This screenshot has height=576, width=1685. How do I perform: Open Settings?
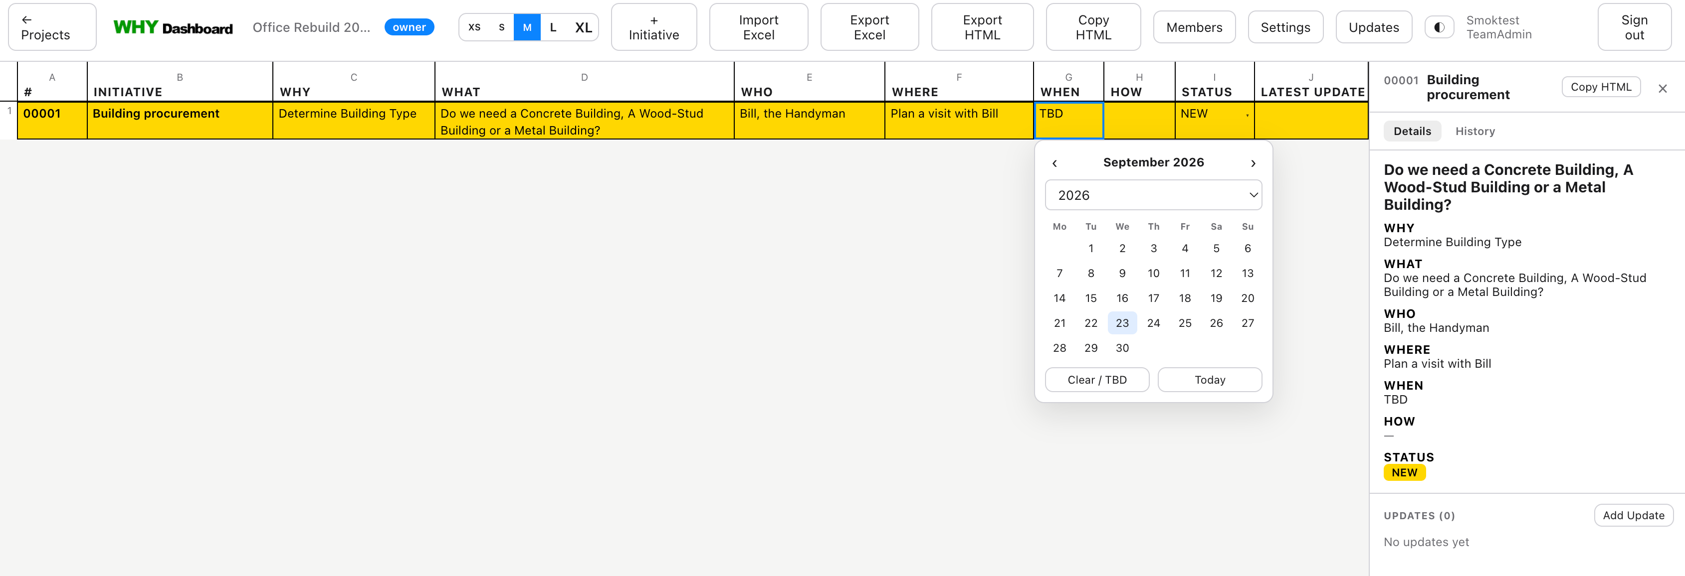point(1285,27)
